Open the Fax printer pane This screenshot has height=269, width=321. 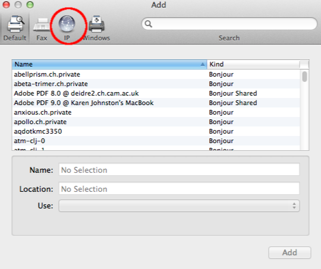pos(42,25)
